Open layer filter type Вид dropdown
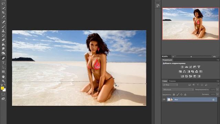The height and width of the screenshot is (124, 220). 170,85
